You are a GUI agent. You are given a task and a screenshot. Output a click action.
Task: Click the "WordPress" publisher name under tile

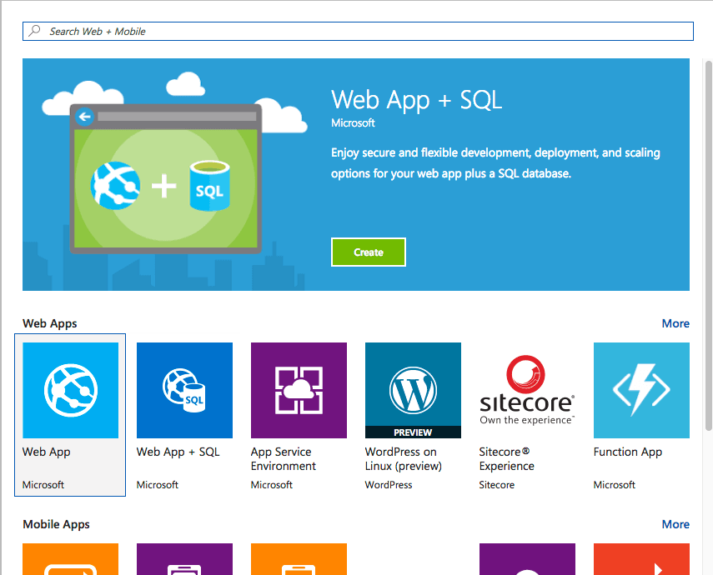coord(389,485)
